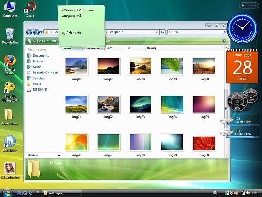Select the Recycle Bin icon
Viewport: 262px width, 197px height.
[10, 36]
